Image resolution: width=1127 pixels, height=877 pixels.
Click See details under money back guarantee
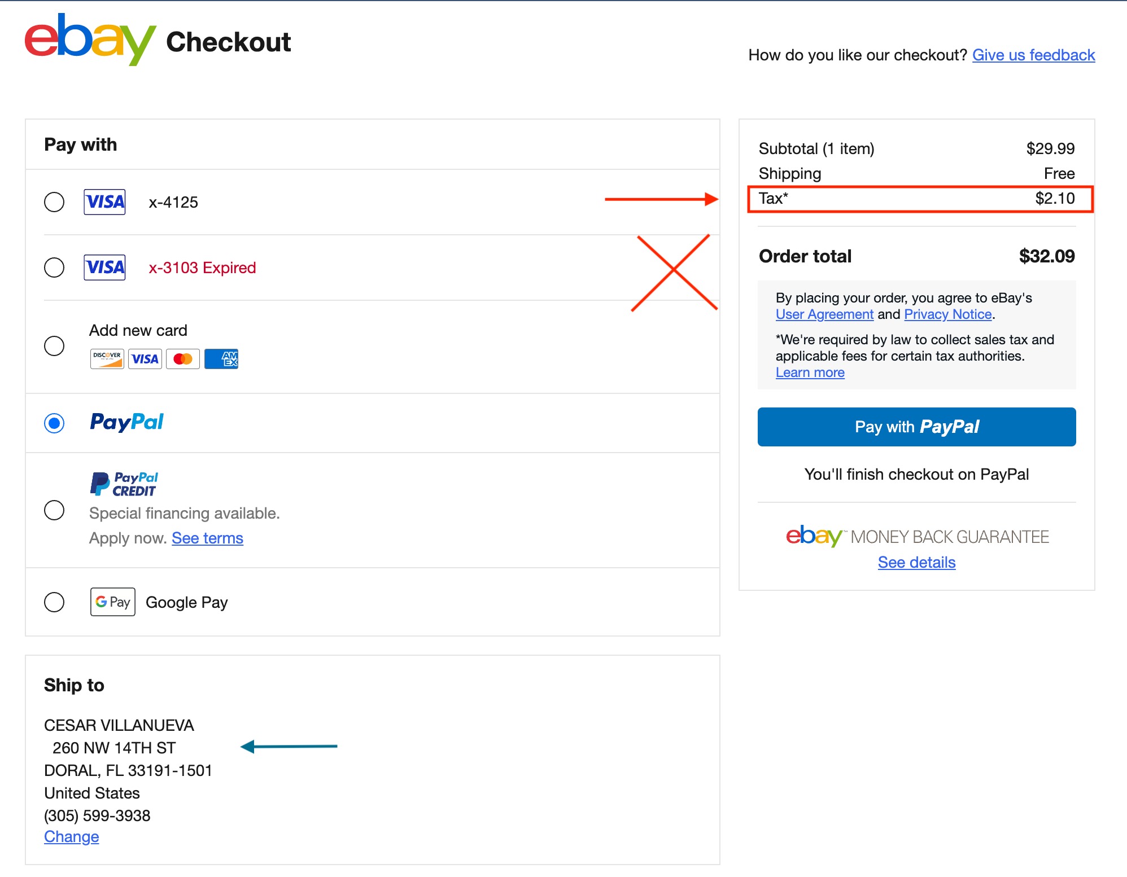[x=916, y=562]
